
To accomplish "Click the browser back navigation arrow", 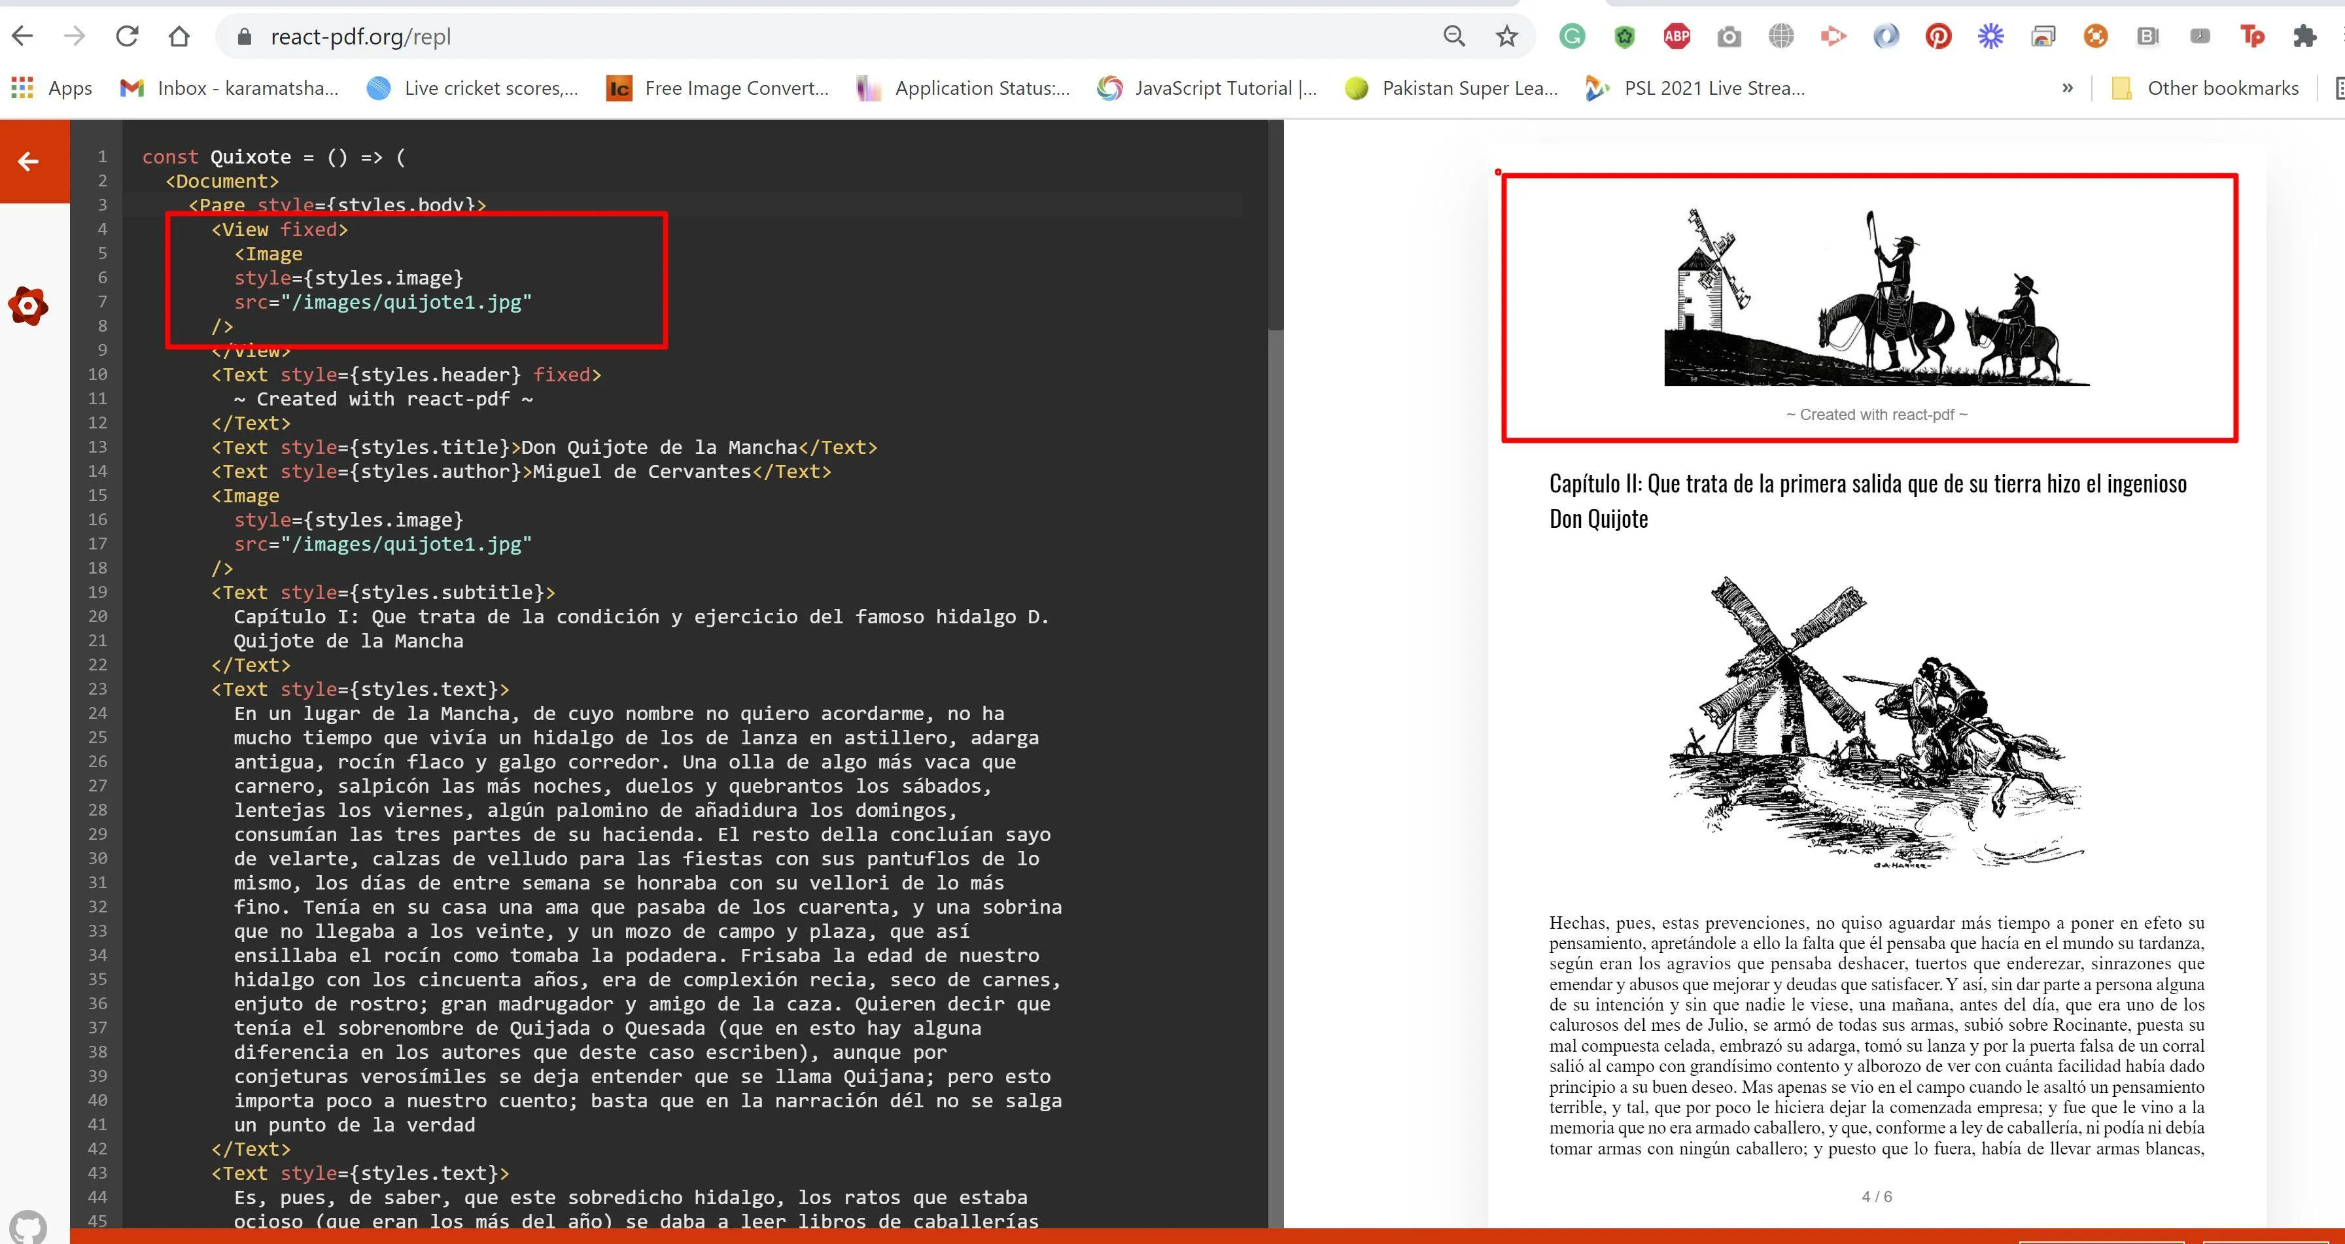I will click(23, 37).
